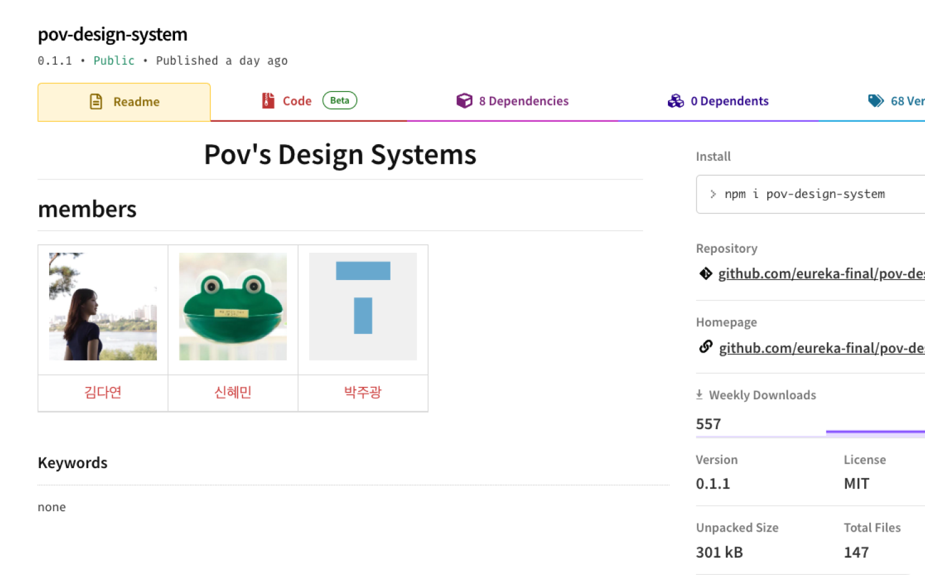Click the Pov's Design Systems heading
925x575 pixels.
coord(340,155)
